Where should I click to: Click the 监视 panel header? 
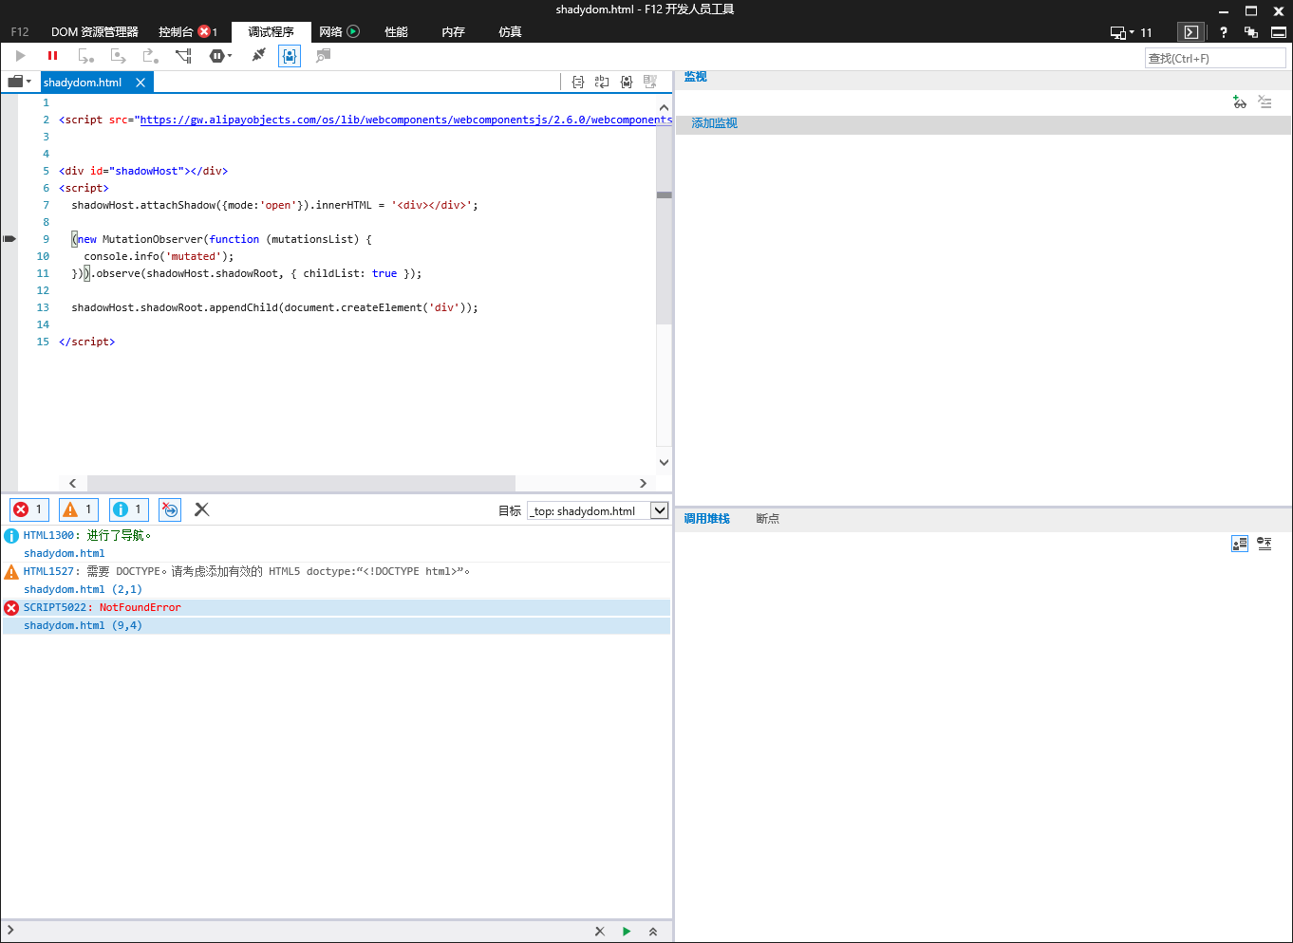[x=696, y=77]
